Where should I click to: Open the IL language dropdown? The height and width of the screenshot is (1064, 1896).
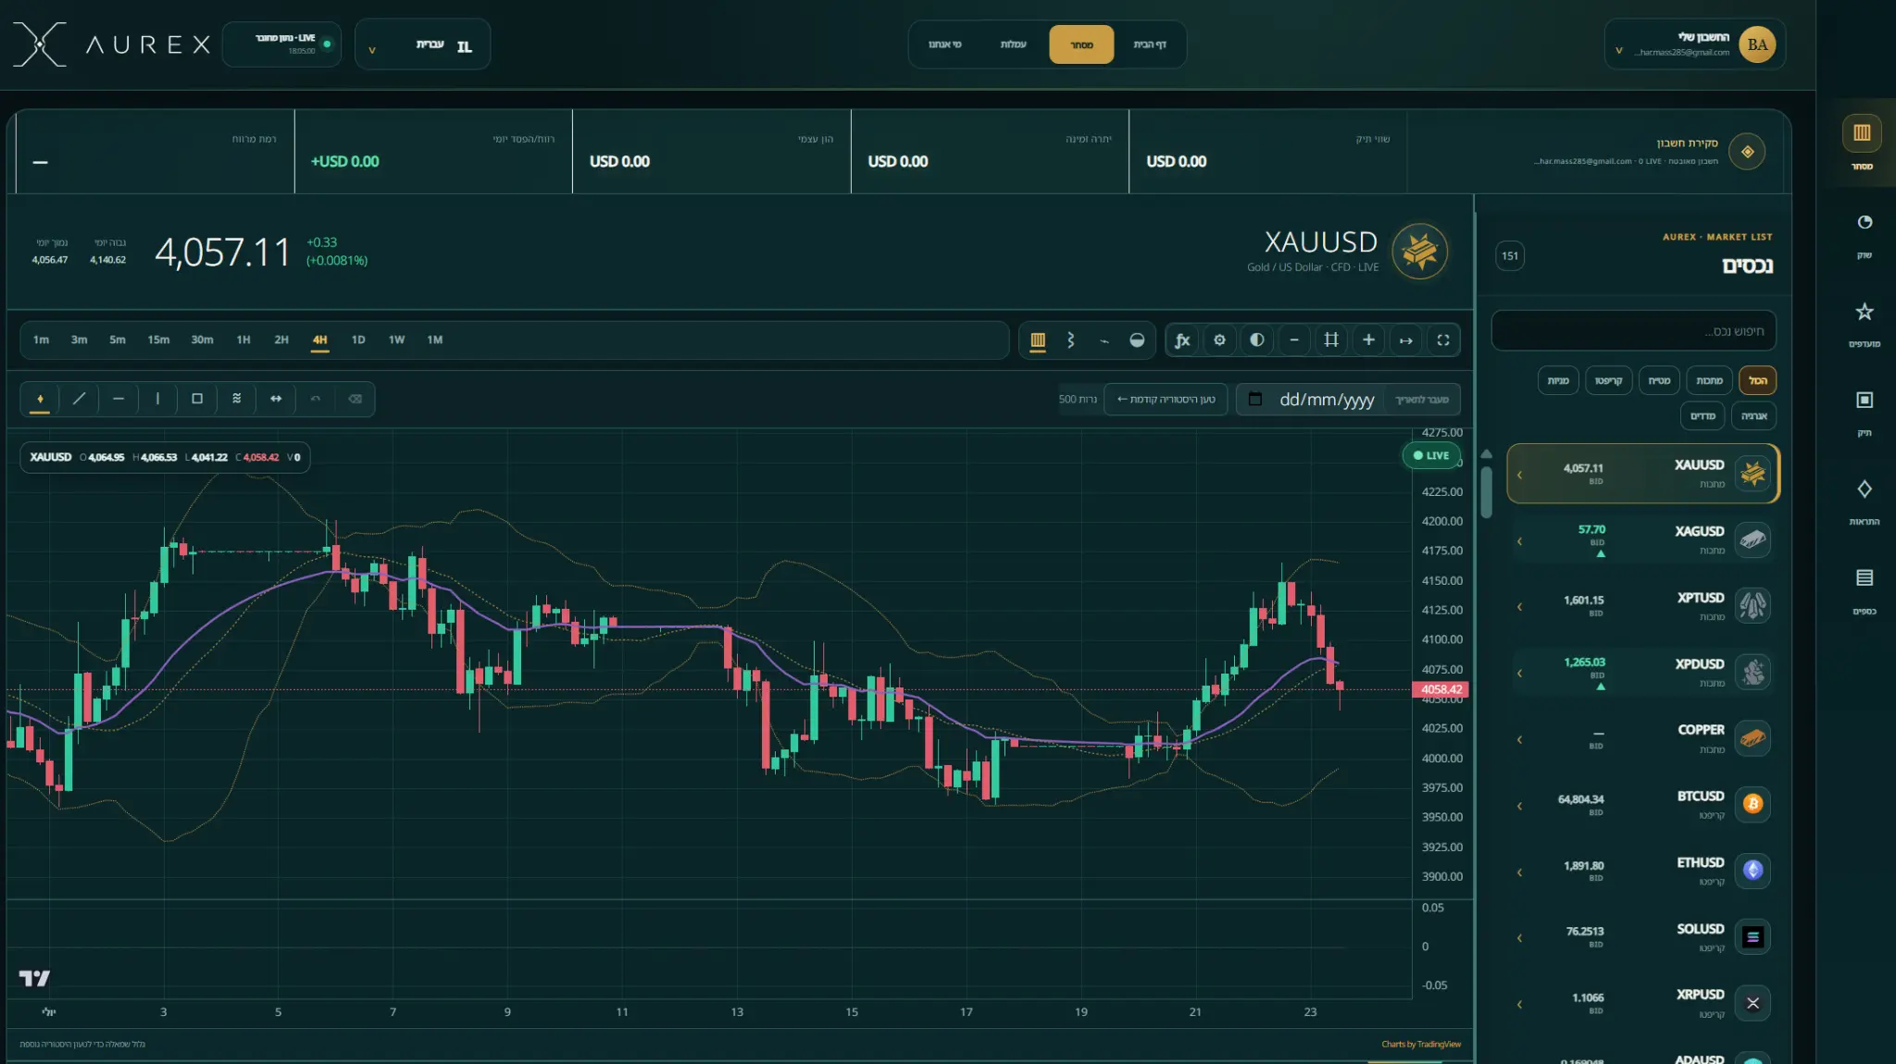(x=422, y=44)
